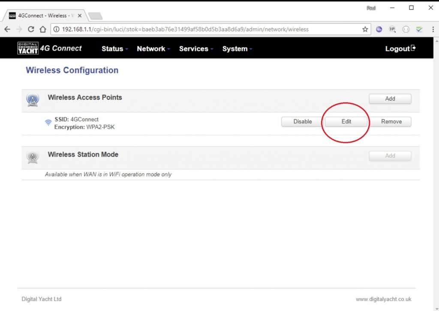Viewport: 439px width, 311px height.
Task: Click the browser back arrow
Action: tap(7, 30)
